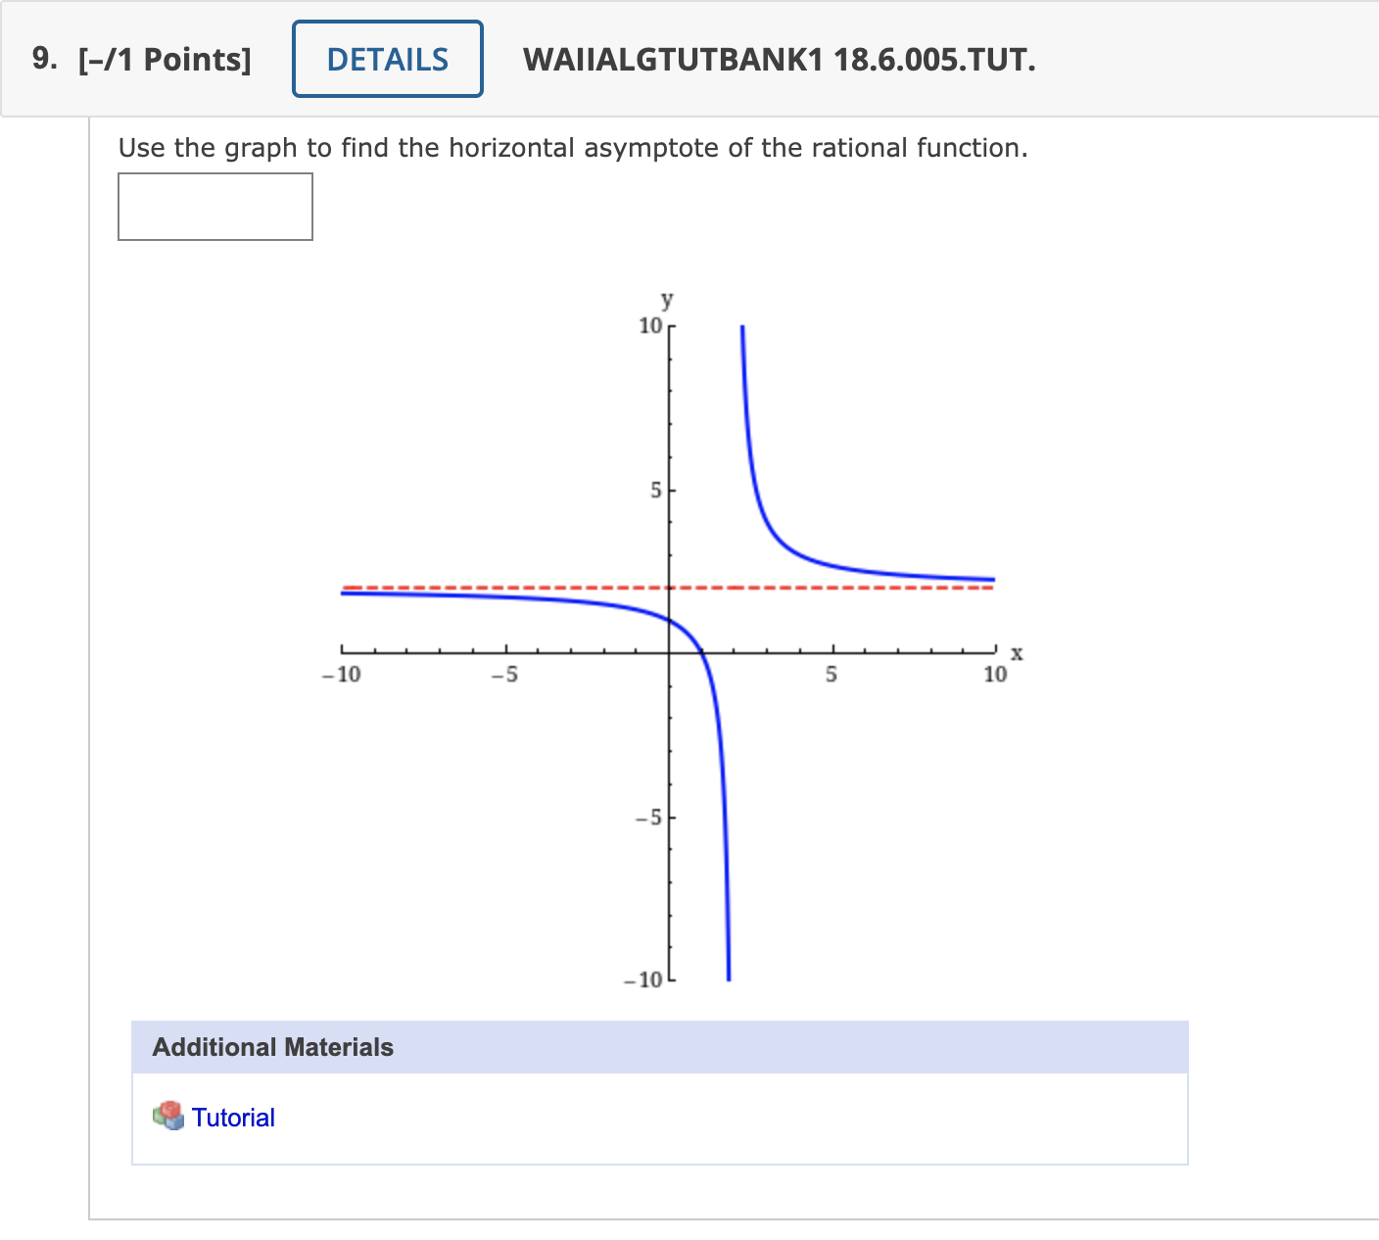Click the -10 tick label on the x-axis
Screen dimensions: 1379x1240
click(x=340, y=673)
